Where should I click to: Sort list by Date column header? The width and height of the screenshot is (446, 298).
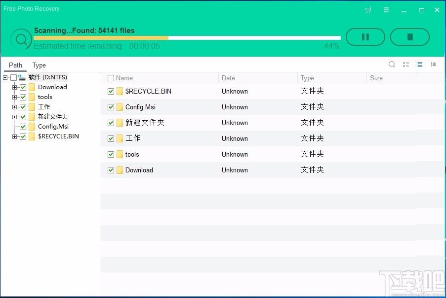tap(228, 78)
